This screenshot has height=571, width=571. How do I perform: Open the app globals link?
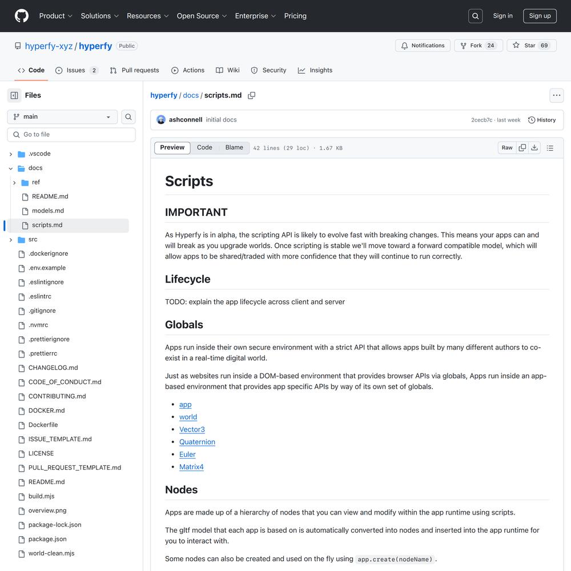[x=186, y=405]
